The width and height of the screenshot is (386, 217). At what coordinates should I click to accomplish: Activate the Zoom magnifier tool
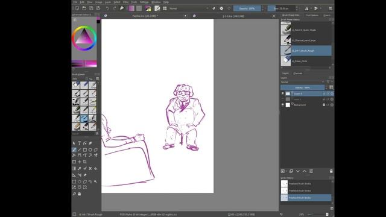(74, 194)
